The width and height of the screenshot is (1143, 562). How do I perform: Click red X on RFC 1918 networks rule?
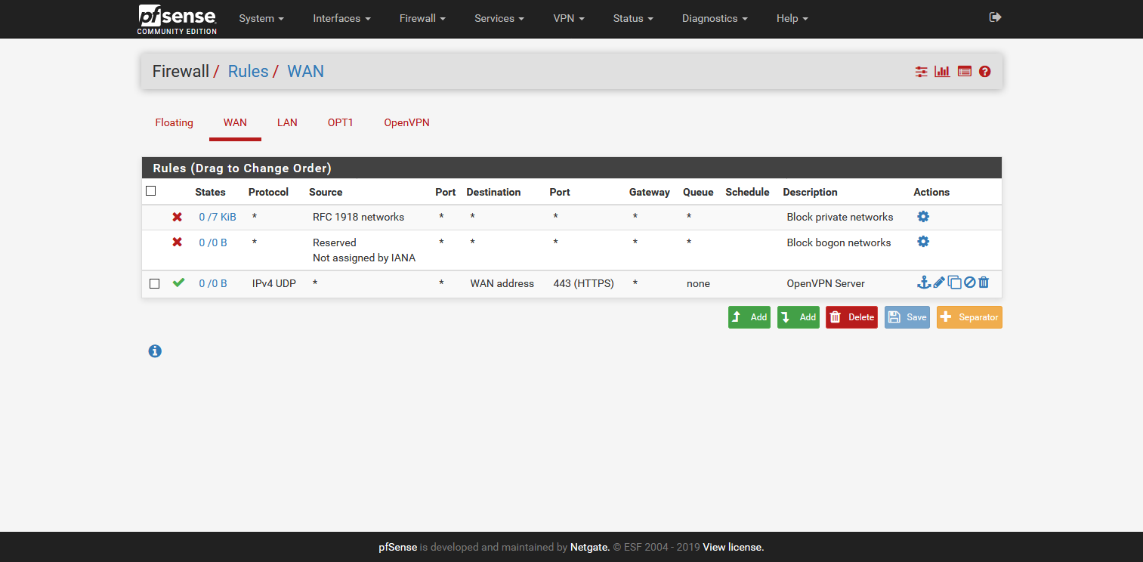tap(178, 217)
